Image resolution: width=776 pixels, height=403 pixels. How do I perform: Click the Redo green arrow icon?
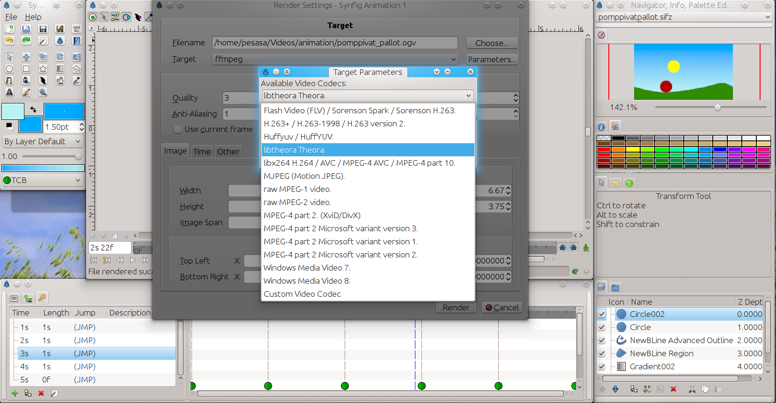pos(26,41)
